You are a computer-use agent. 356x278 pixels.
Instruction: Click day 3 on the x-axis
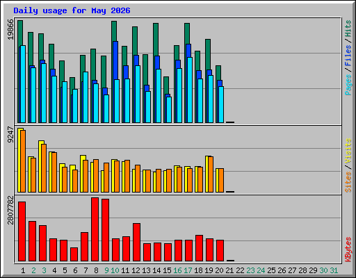(x=44, y=270)
